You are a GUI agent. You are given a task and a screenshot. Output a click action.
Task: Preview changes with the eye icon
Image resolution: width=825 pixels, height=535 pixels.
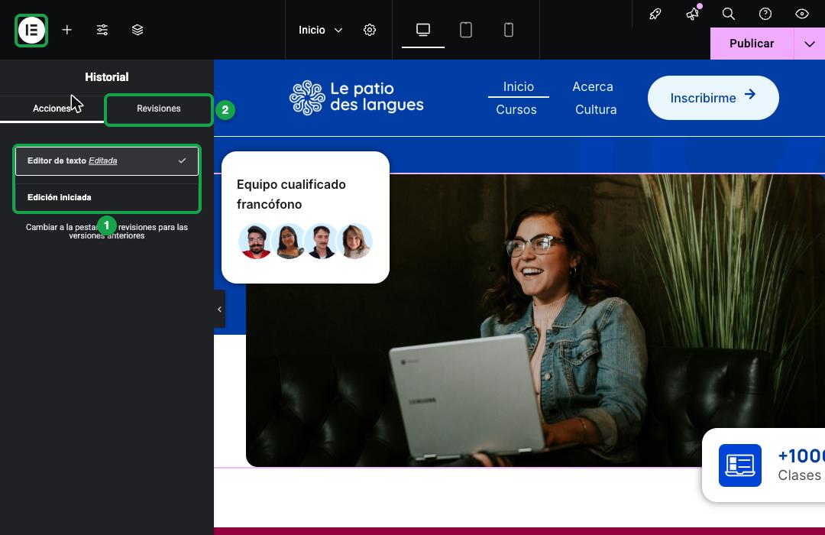tap(802, 15)
